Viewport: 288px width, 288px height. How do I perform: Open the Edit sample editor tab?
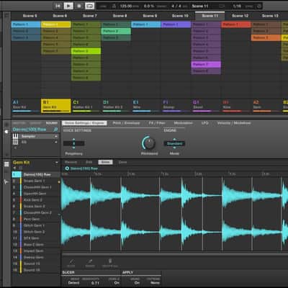pyautogui.click(x=89, y=162)
